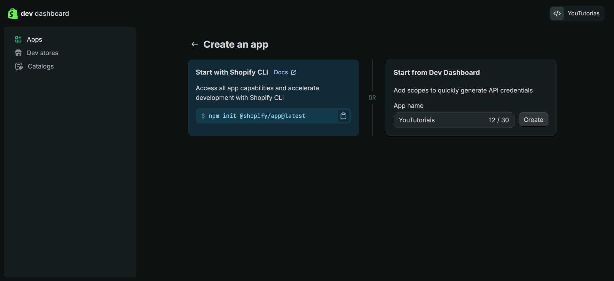Viewport: 614px width, 281px height.
Task: Click the Apps grid icon in sidebar
Action: point(18,39)
